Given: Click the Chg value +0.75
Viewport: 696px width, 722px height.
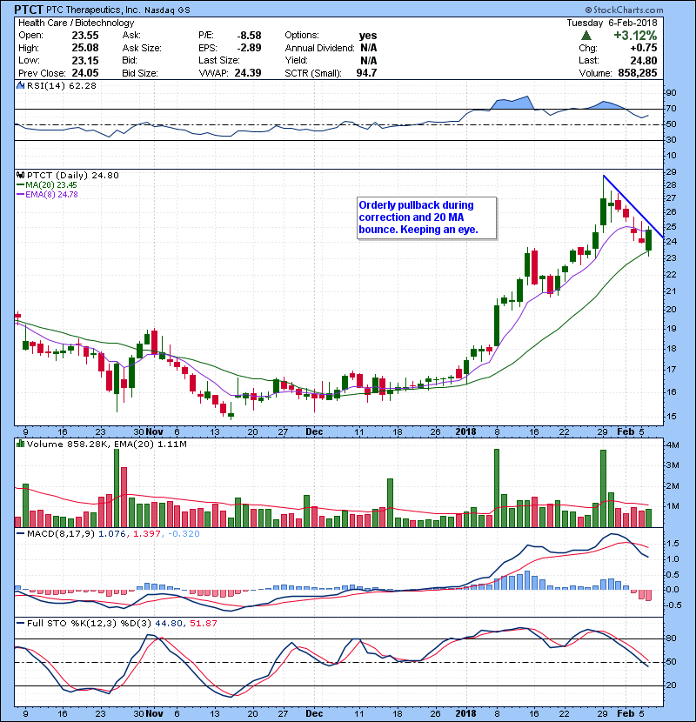Looking at the screenshot, I should [644, 48].
